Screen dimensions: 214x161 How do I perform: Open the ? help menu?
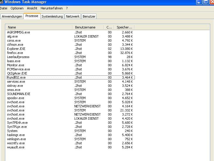click(x=67, y=8)
